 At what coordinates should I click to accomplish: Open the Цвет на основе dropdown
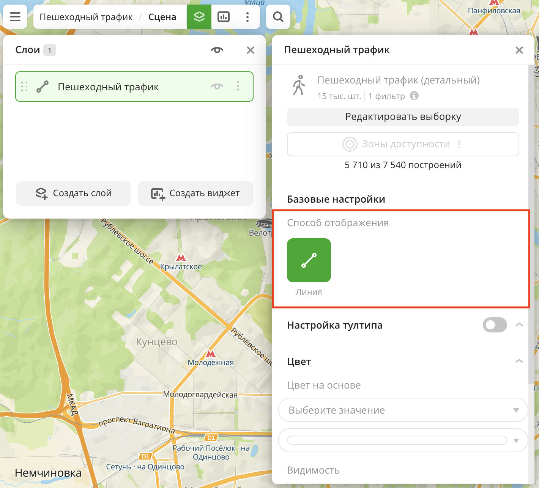tap(403, 410)
